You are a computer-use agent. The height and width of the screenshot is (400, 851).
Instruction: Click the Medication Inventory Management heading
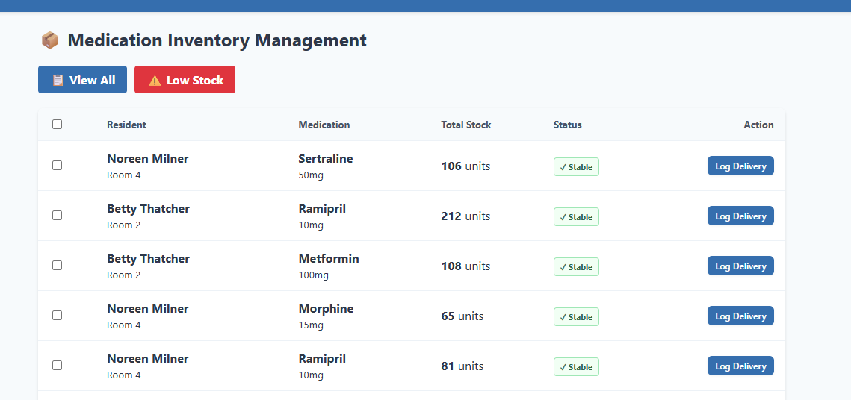click(x=217, y=40)
